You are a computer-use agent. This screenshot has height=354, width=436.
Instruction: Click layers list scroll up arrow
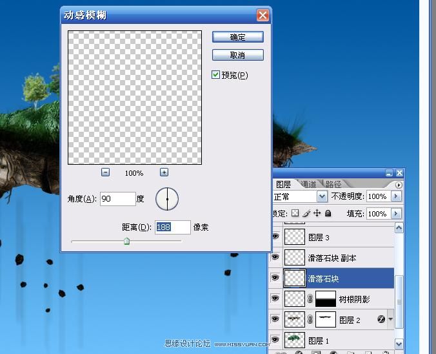coord(399,228)
